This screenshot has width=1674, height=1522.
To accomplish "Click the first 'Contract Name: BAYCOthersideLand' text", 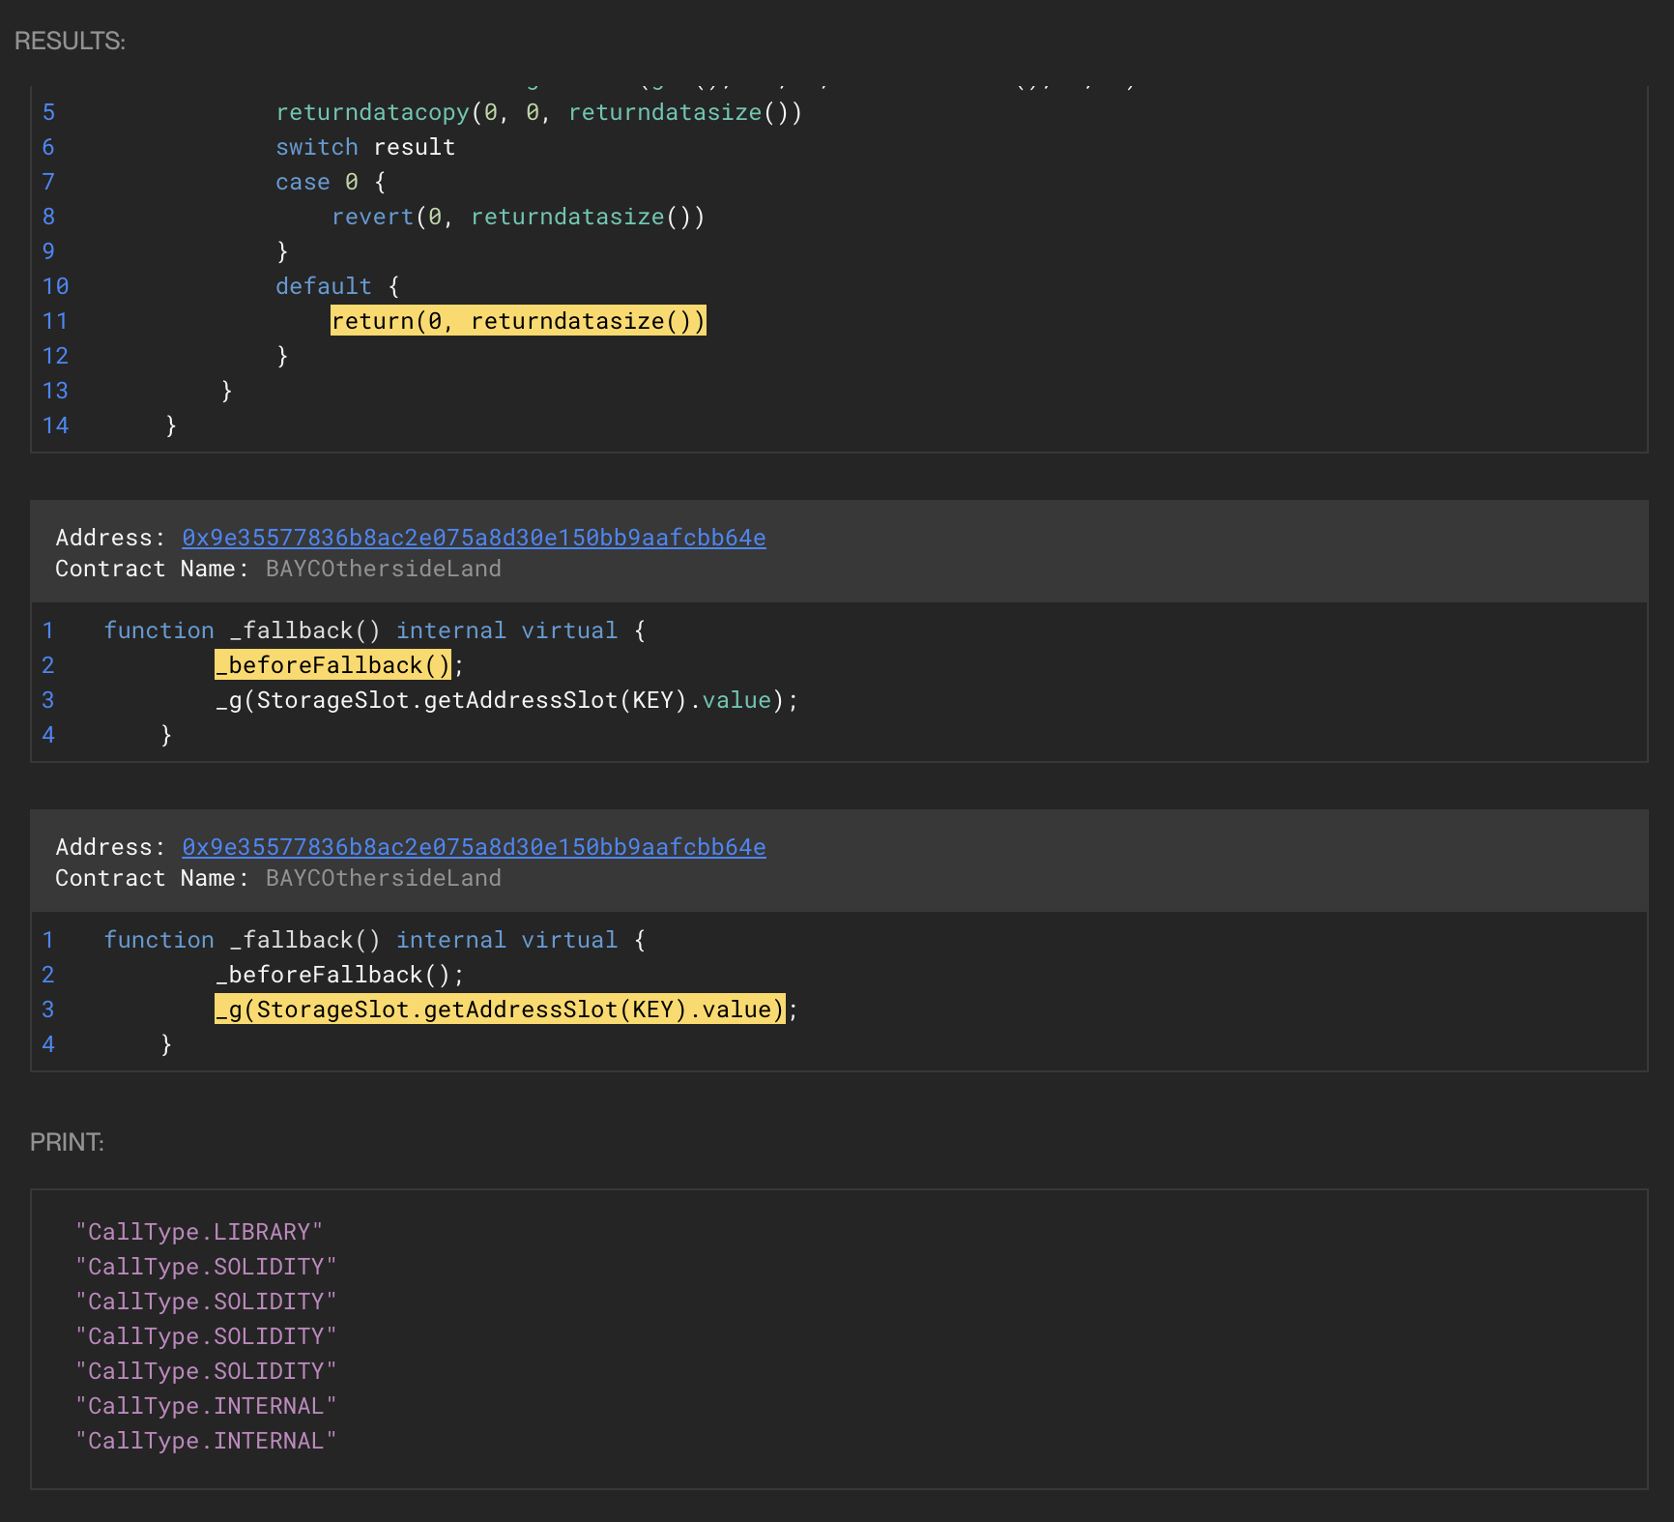I will coord(278,569).
